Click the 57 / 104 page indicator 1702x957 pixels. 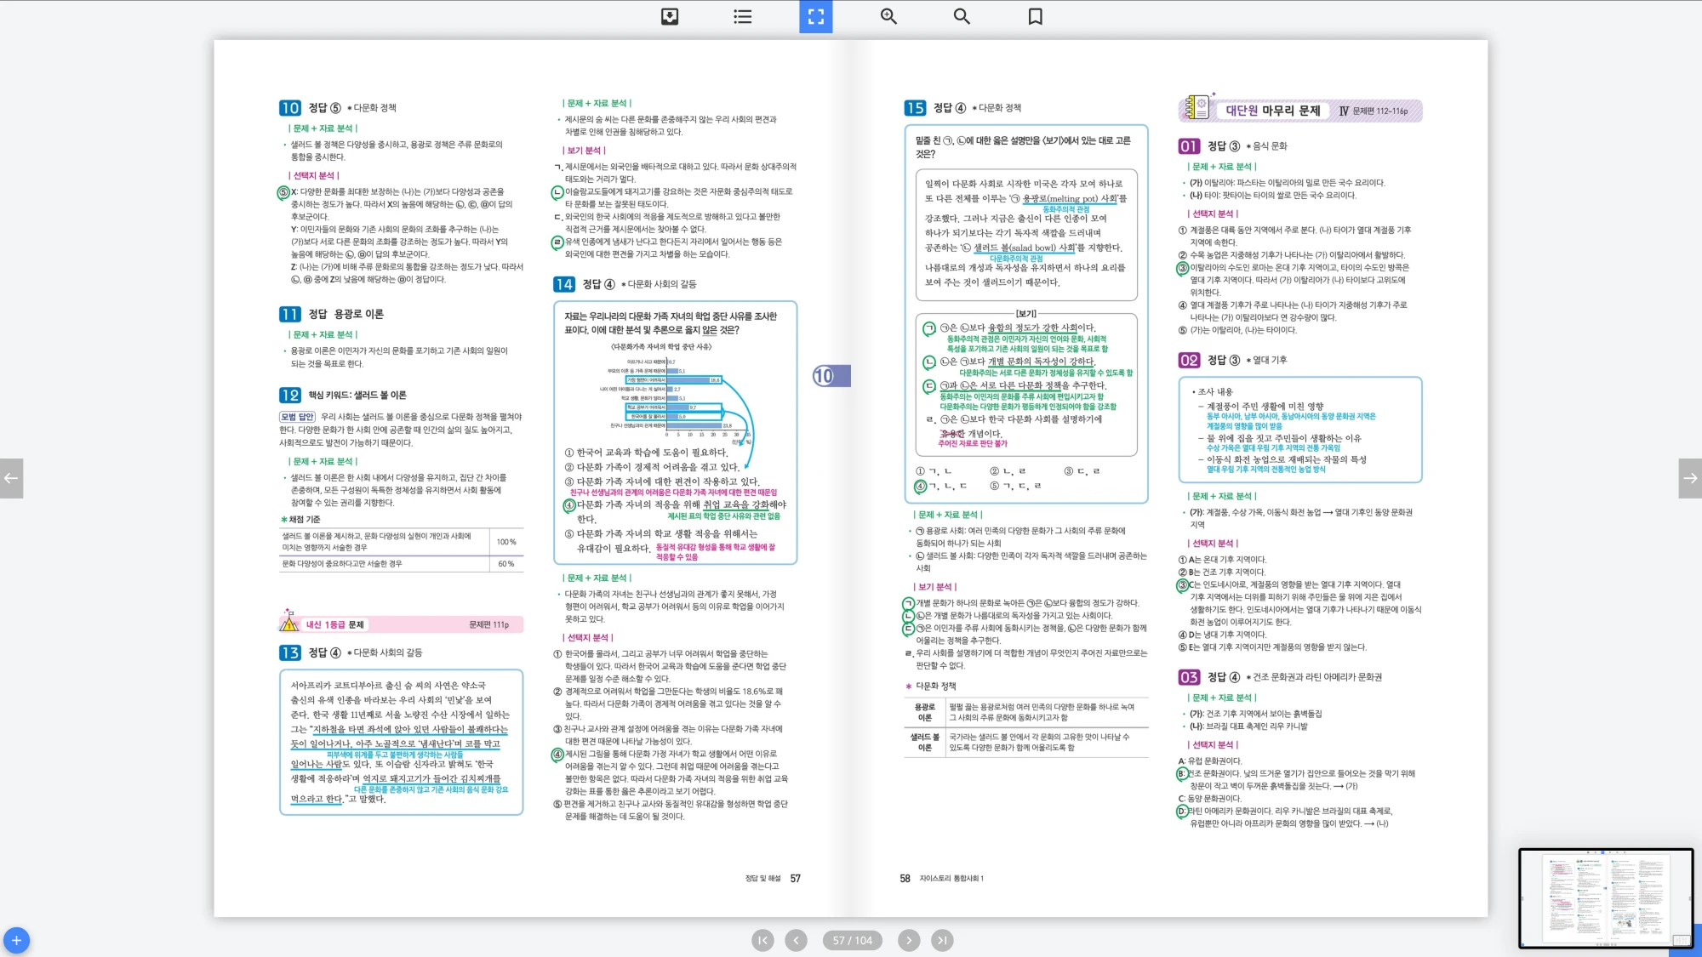click(852, 940)
